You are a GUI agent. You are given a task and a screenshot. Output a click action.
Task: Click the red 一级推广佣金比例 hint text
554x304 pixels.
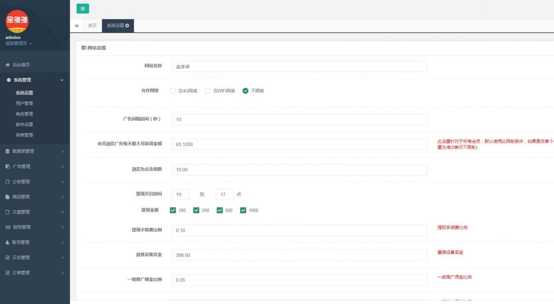[x=454, y=277]
